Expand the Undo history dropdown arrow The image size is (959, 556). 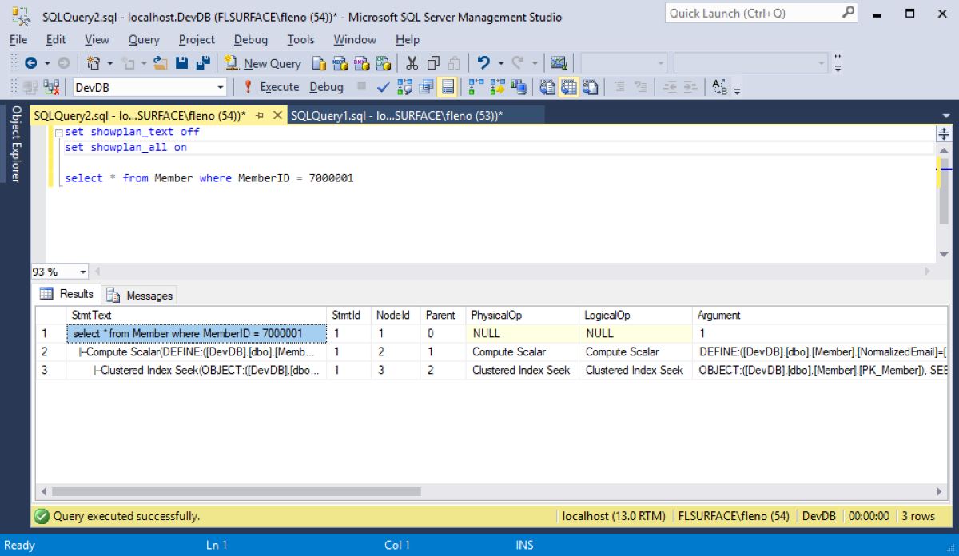coord(500,63)
